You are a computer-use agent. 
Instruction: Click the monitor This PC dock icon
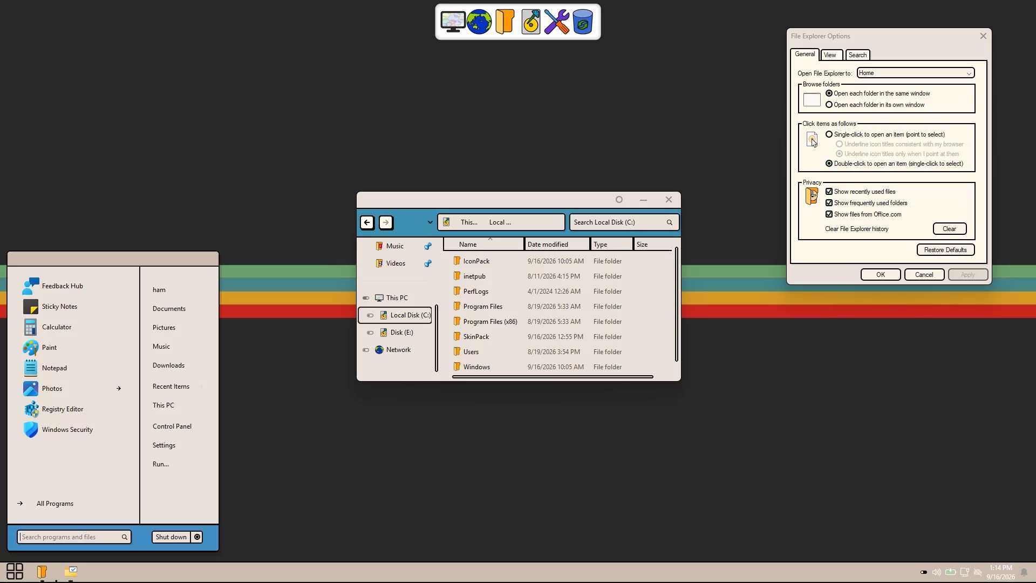[x=453, y=22]
